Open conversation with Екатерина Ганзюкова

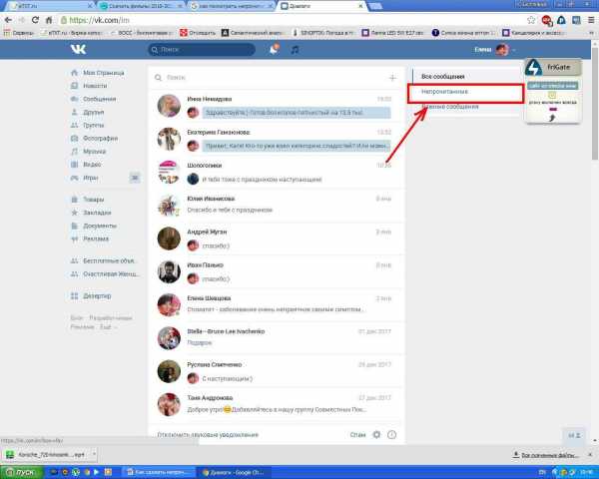tap(276, 139)
